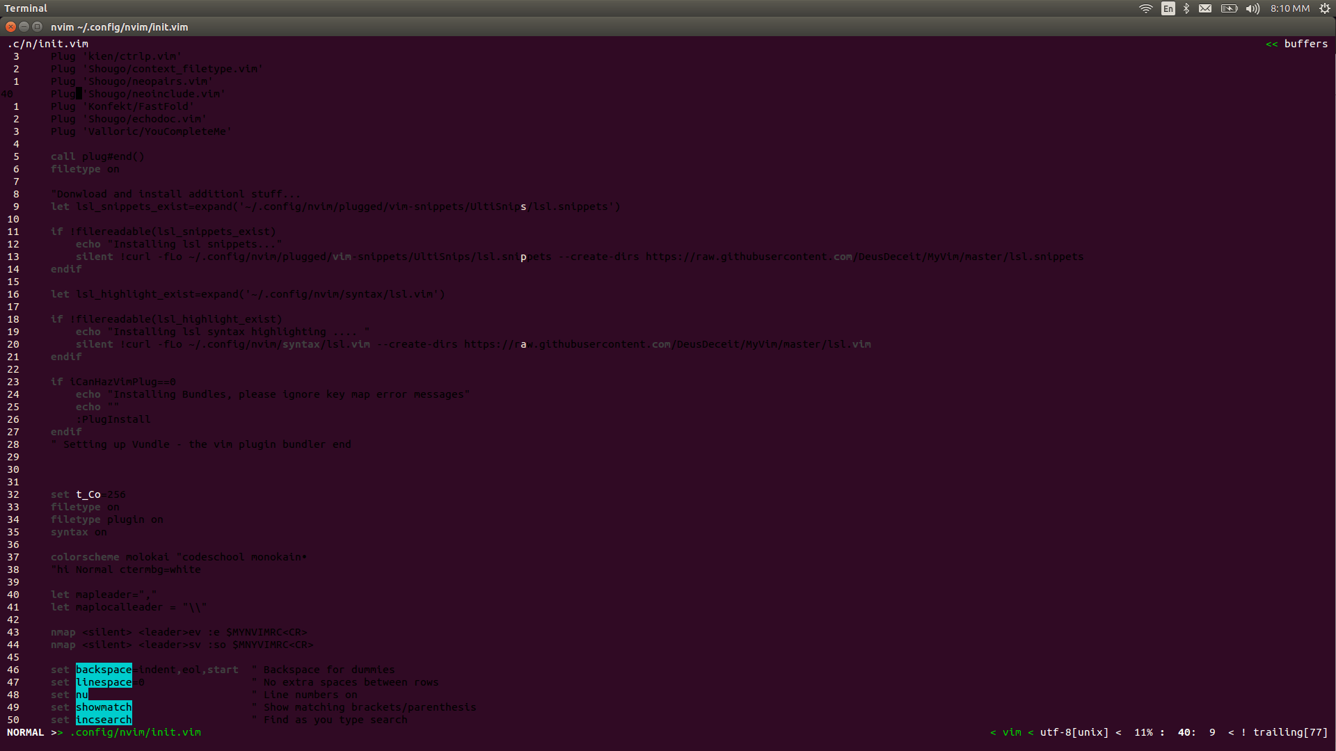Click the NORMAL mode indicator
Screen dimensions: 1336x751
[x=25, y=732]
